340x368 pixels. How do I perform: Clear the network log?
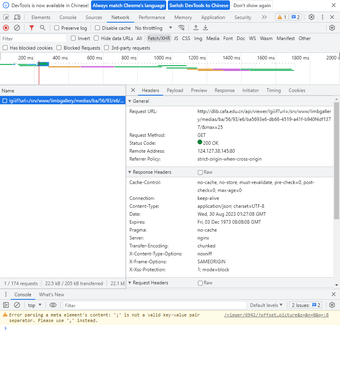tap(17, 28)
